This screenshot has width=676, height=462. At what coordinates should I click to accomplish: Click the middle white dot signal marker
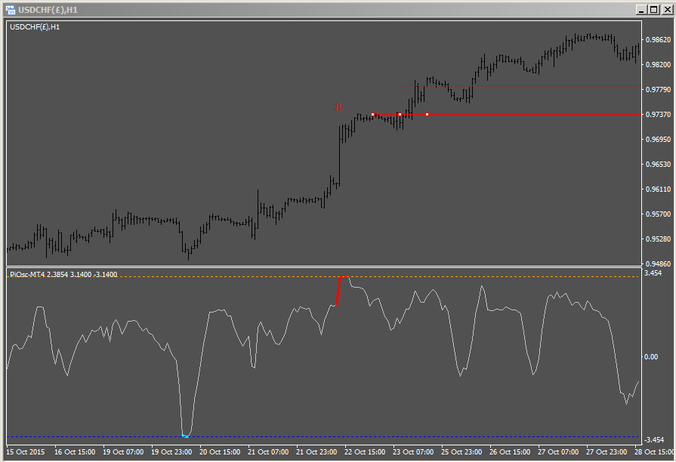400,114
